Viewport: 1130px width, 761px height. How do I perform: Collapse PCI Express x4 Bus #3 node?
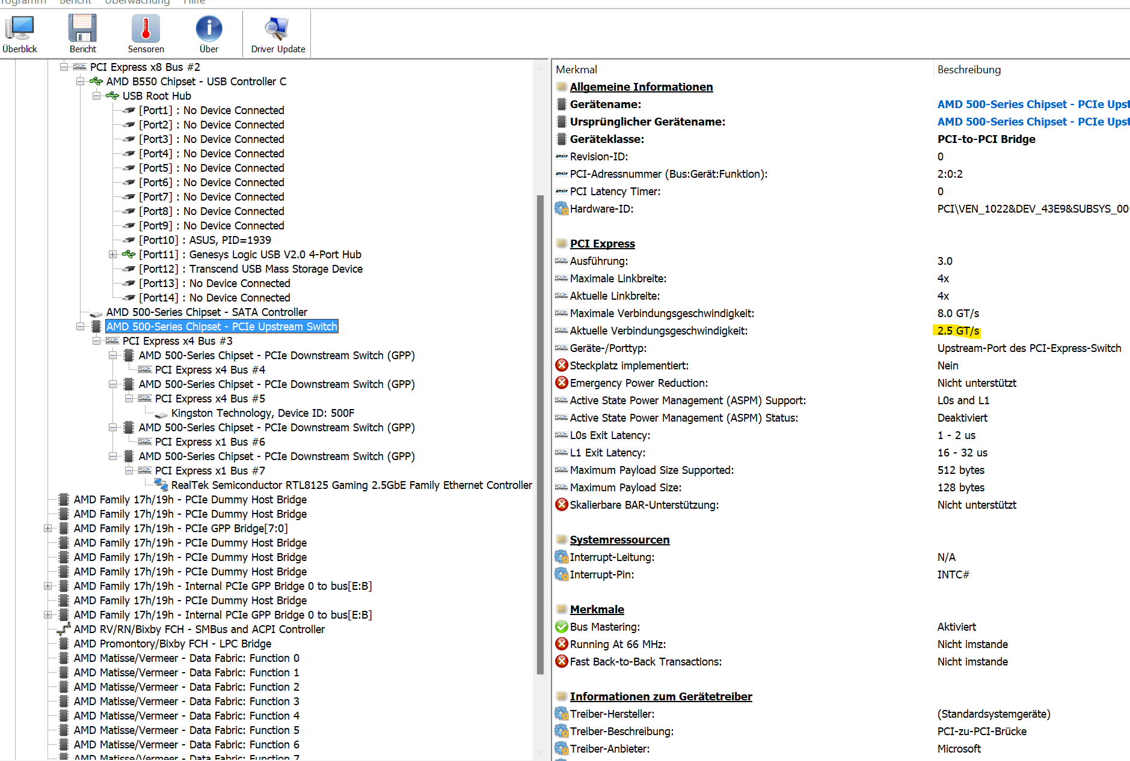[96, 341]
